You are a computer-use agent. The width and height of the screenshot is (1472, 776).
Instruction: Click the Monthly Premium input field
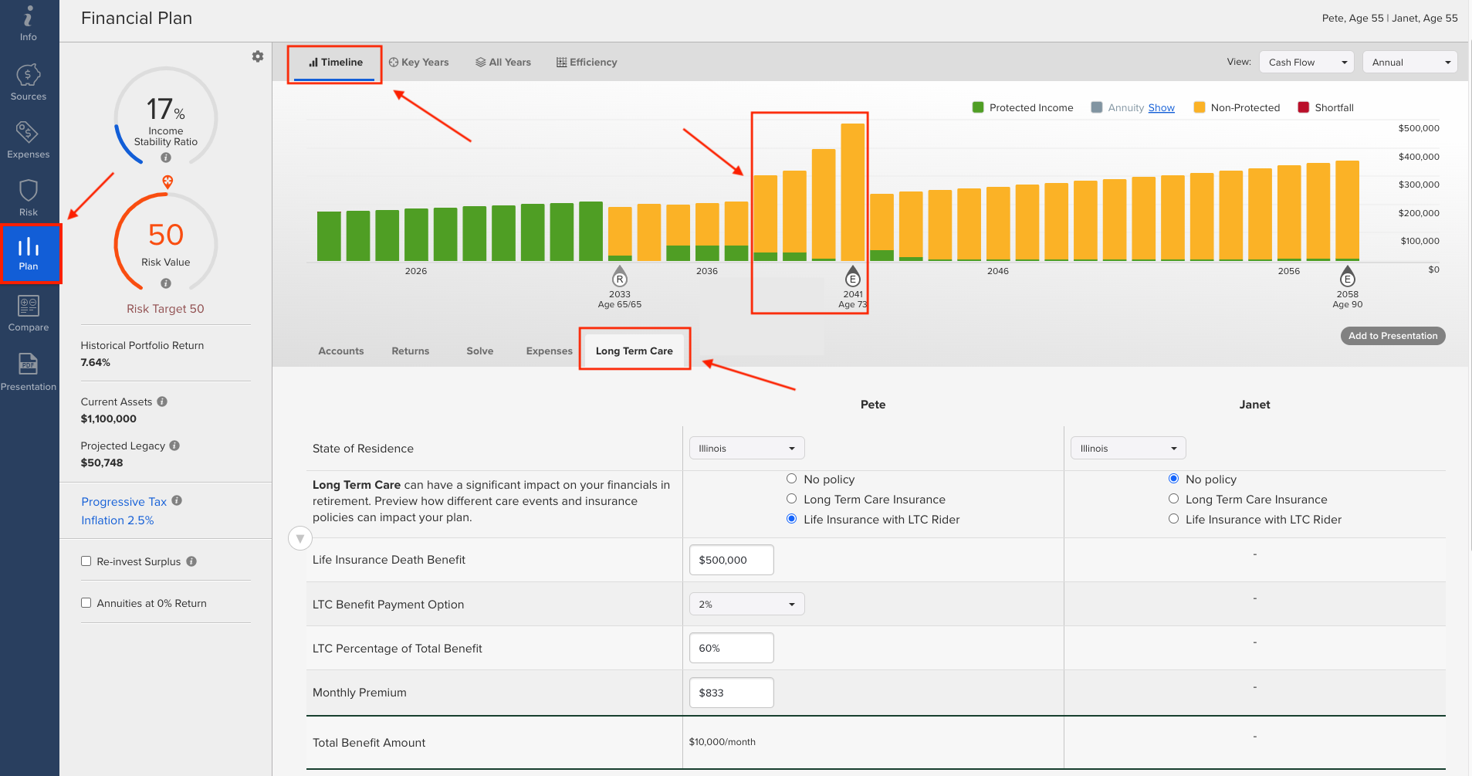point(731,693)
